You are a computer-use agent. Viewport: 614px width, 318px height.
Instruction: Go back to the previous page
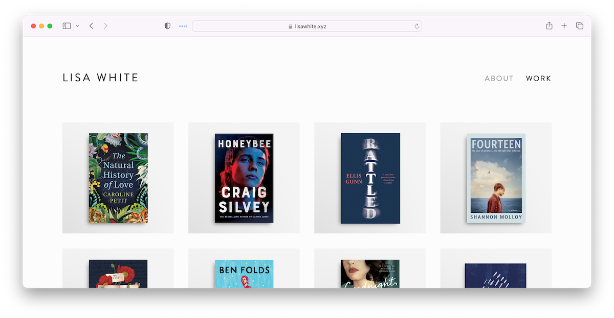point(91,26)
